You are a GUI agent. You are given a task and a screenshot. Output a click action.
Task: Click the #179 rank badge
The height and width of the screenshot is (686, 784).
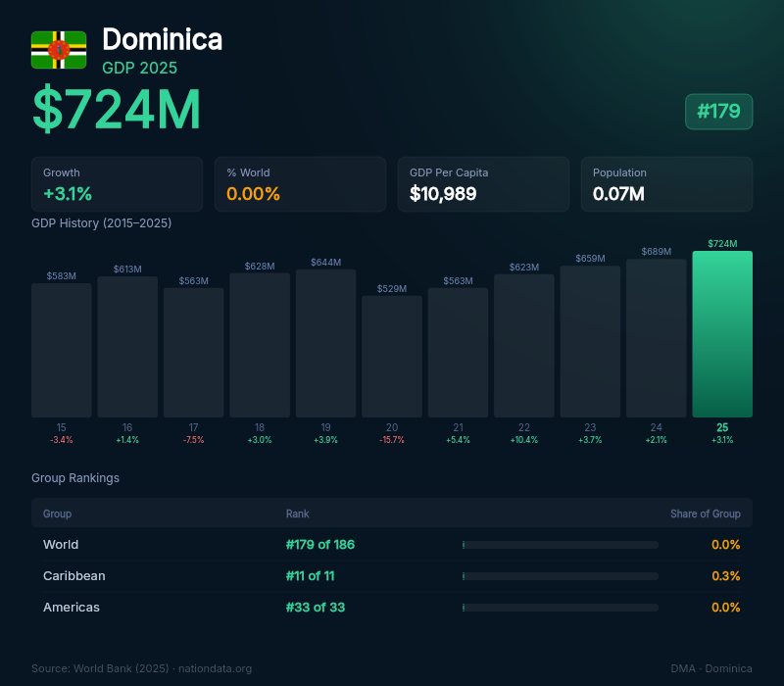tap(718, 112)
